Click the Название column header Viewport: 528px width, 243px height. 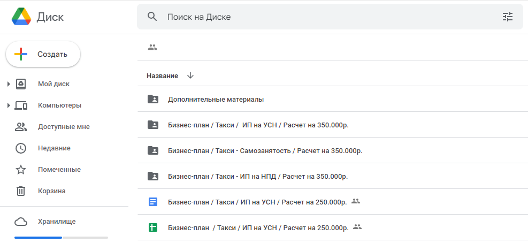tap(162, 76)
